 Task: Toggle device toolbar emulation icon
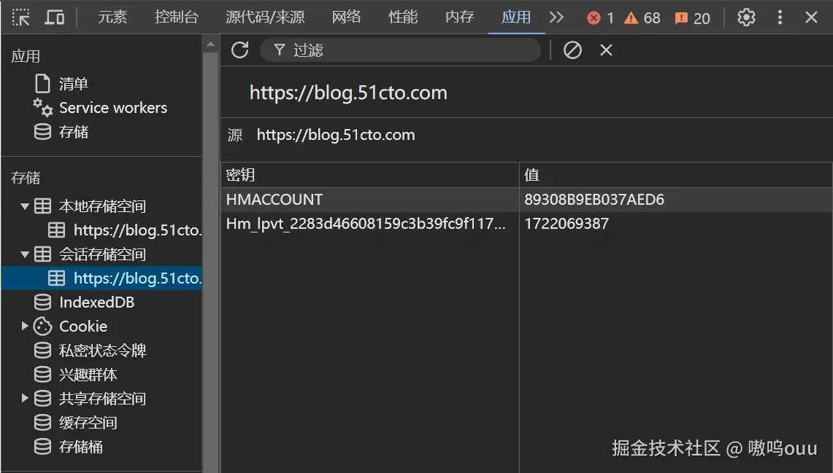coord(54,17)
